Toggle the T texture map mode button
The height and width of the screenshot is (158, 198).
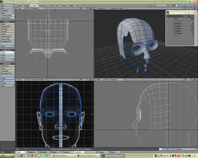click(164, 149)
